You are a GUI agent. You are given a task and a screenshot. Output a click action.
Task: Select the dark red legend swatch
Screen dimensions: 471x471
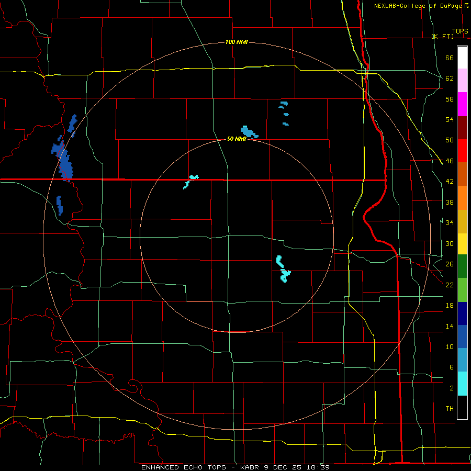(x=462, y=127)
